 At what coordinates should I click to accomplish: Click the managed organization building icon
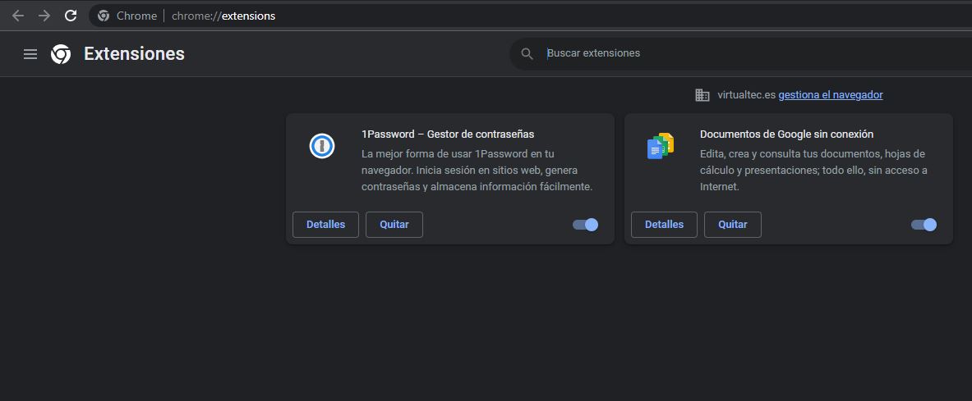tap(703, 94)
